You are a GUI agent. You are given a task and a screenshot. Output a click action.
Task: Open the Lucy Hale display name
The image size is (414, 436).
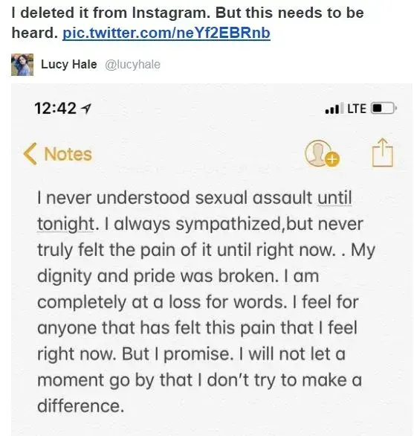coord(69,64)
